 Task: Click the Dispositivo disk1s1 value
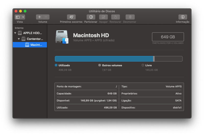pyautogui.click(x=177, y=108)
